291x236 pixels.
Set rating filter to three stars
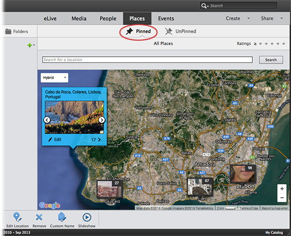click(272, 44)
